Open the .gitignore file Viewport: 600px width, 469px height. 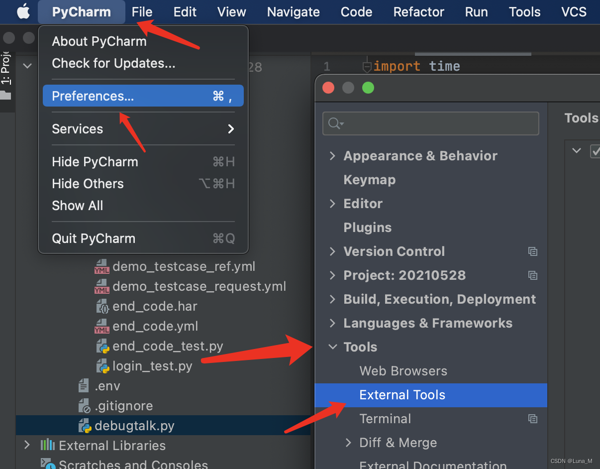click(124, 406)
